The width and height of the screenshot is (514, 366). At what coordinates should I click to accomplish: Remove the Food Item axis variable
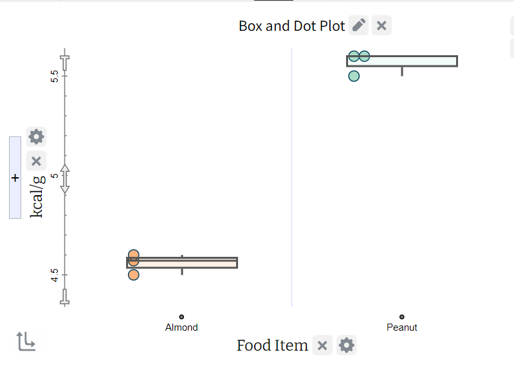(x=322, y=345)
